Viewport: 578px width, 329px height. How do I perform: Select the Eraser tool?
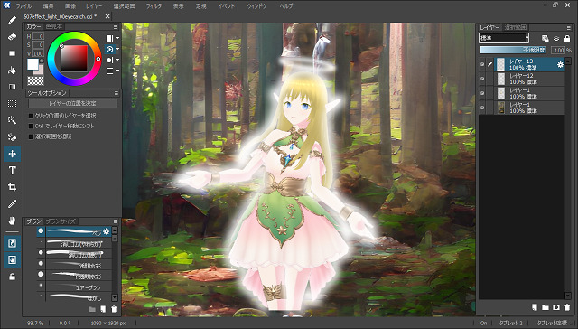(12, 36)
